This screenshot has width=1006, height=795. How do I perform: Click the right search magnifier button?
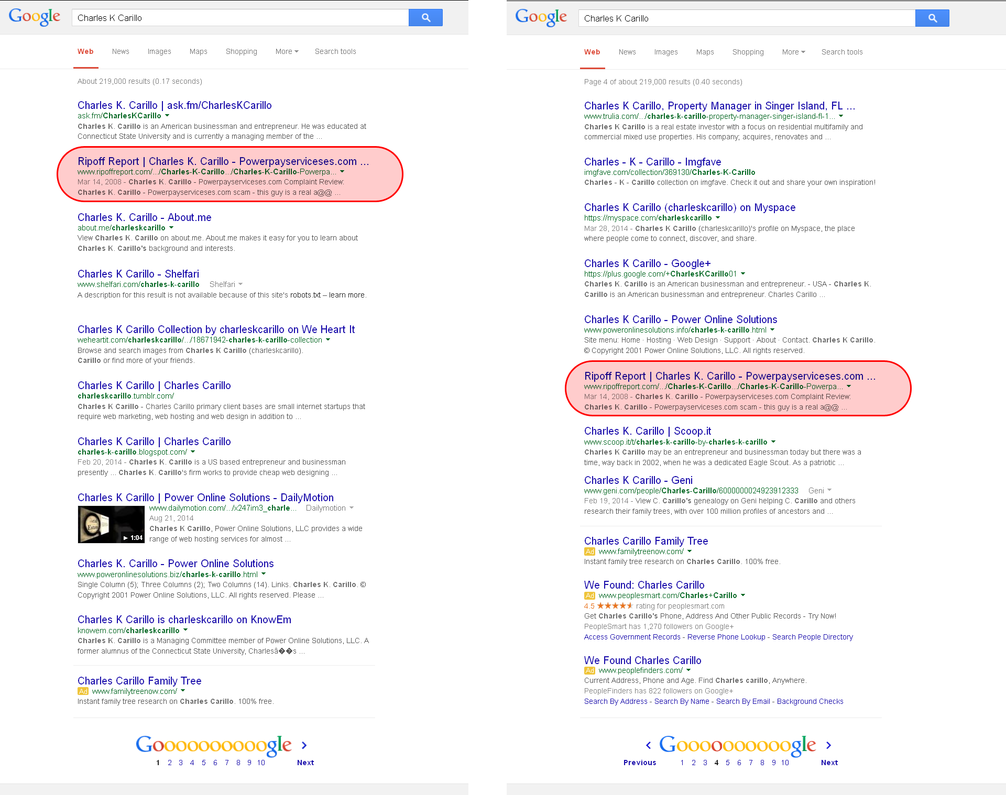click(x=932, y=18)
